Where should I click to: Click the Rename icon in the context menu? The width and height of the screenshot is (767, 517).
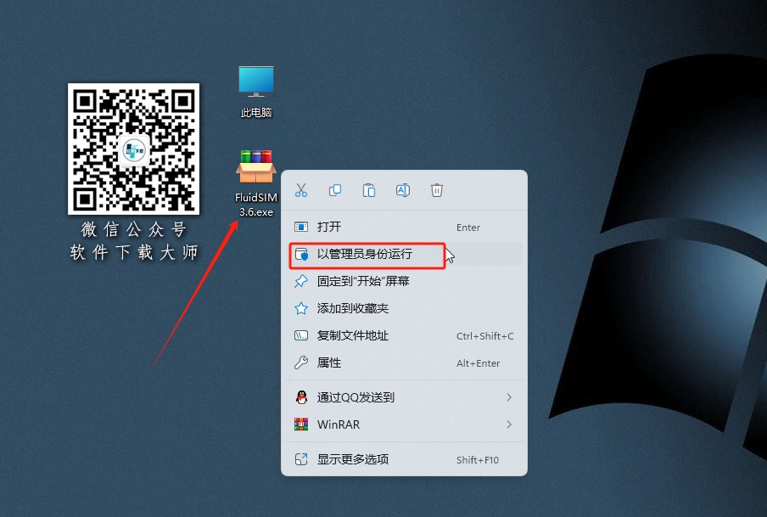click(x=403, y=190)
